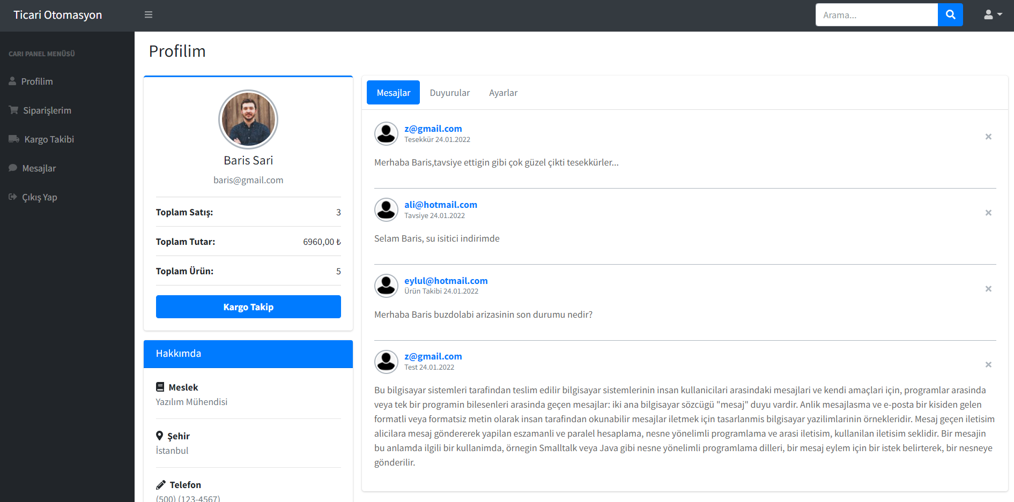Dismiss the Tavsiye message with its X
This screenshot has width=1014, height=502.
pos(988,213)
